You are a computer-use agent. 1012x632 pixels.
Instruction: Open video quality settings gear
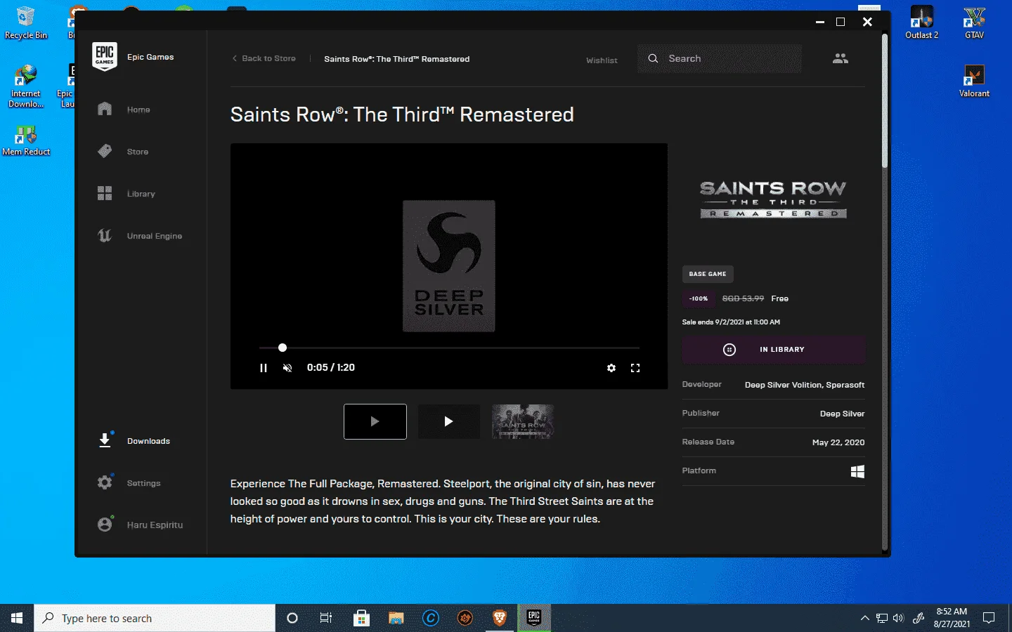[x=611, y=368]
